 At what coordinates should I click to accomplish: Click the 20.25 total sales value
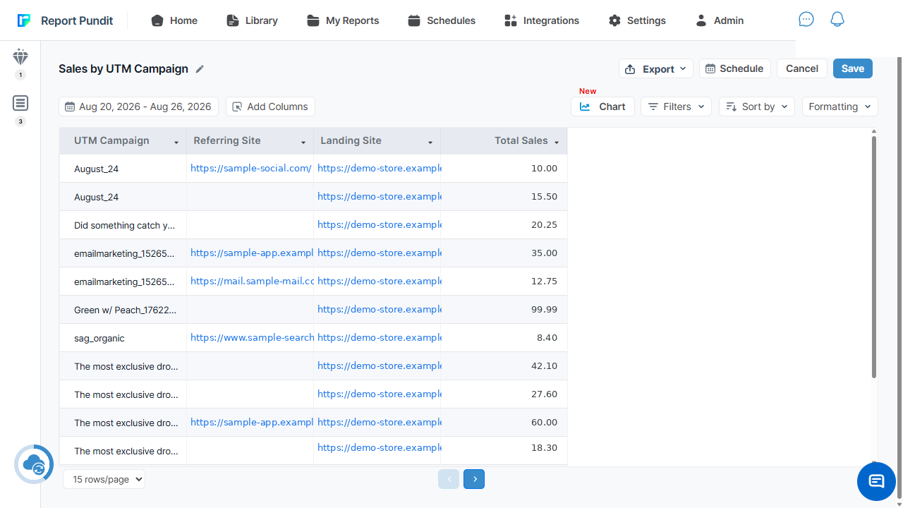click(544, 224)
